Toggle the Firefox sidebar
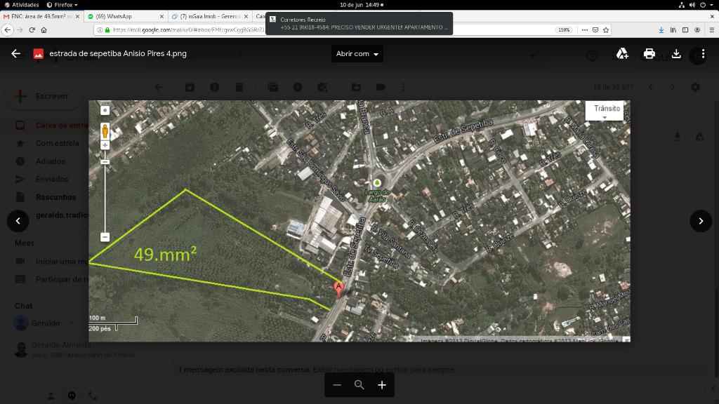This screenshot has height=404, width=719. [685, 29]
